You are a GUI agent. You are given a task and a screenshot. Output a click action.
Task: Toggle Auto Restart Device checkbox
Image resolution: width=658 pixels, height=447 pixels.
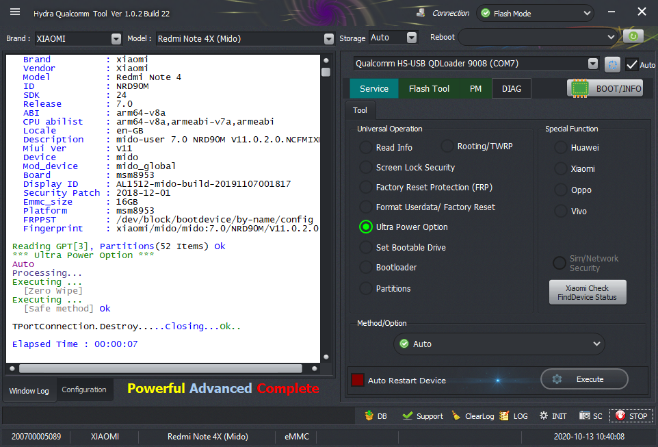[x=358, y=380]
